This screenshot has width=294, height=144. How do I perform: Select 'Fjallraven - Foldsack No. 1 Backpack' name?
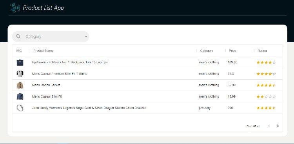click(x=70, y=62)
